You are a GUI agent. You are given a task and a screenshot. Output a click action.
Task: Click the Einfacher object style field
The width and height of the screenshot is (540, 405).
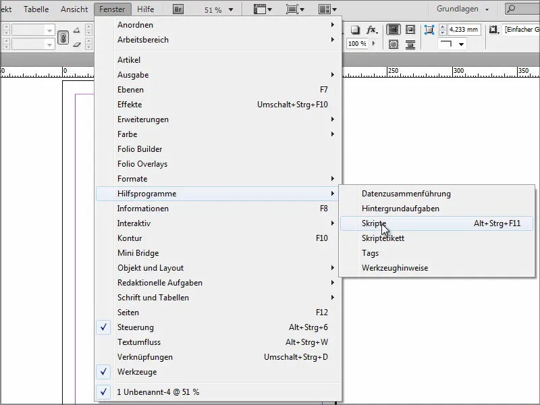coord(521,30)
